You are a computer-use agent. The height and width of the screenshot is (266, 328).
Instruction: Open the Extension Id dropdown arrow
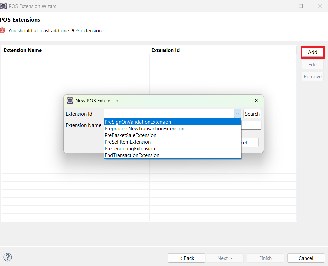click(x=237, y=113)
